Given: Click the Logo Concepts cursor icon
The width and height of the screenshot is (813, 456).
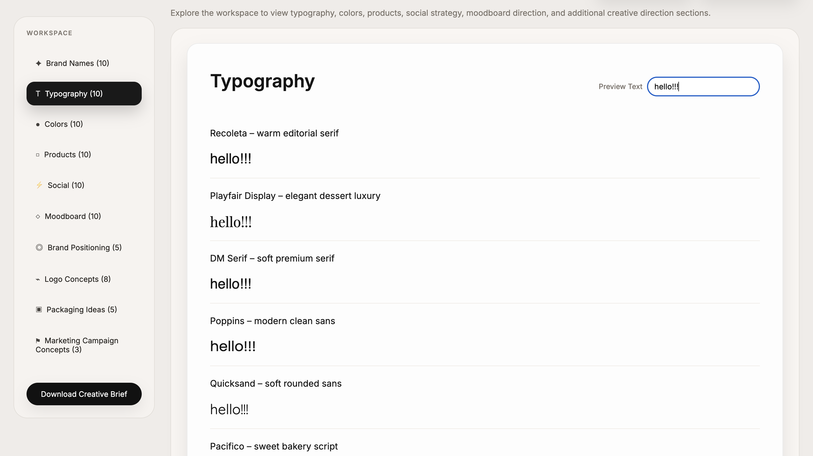Looking at the screenshot, I should pos(38,279).
